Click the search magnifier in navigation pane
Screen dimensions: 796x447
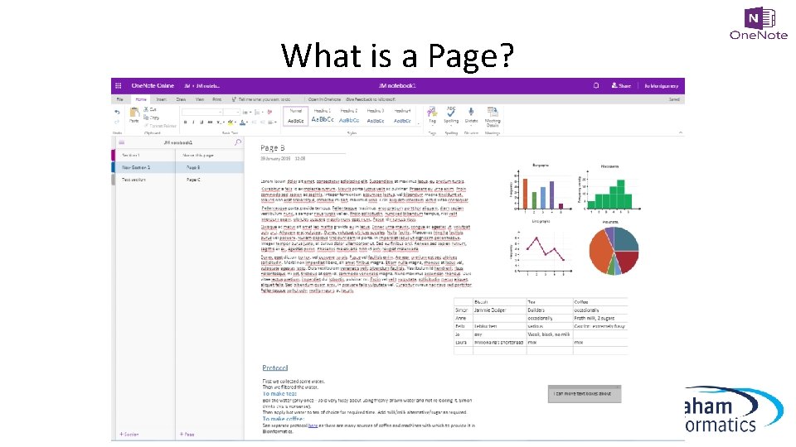[x=238, y=142]
